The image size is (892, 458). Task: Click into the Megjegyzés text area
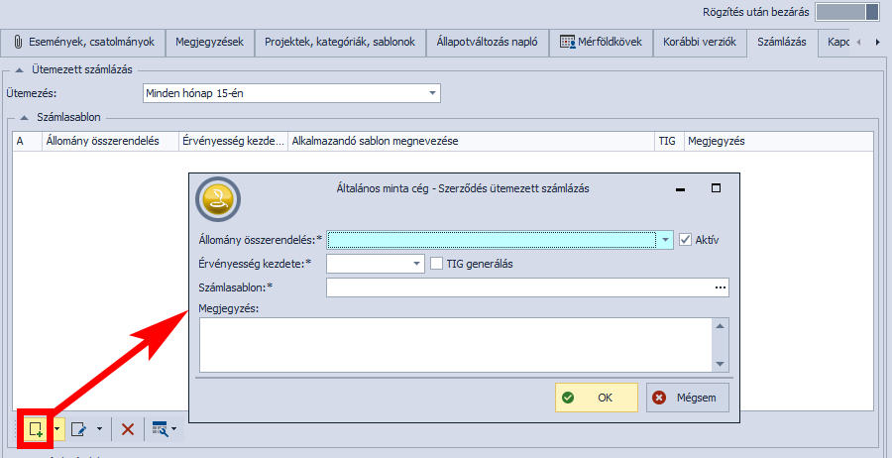click(x=456, y=343)
